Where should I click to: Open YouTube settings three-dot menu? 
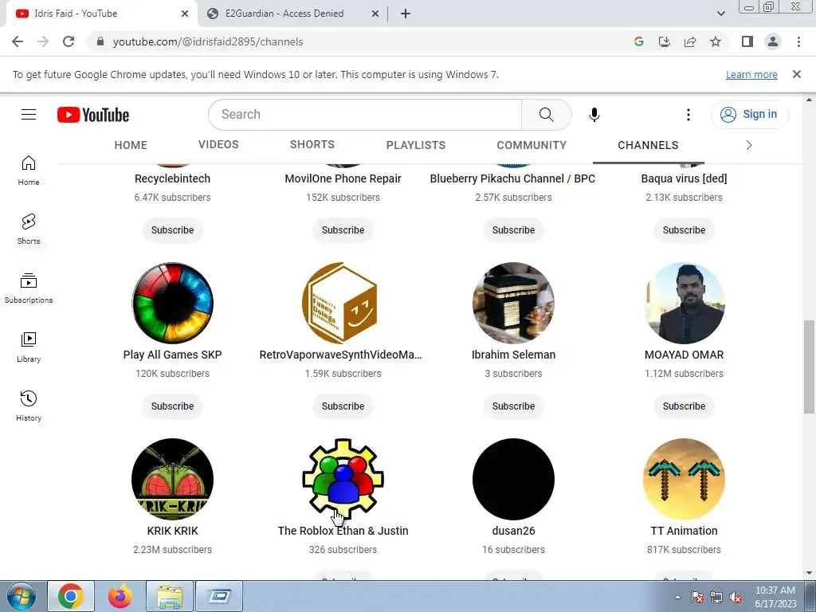[688, 115]
